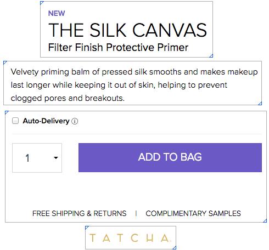
Task: Open FREE SHIPPING & RETURNS link
Action: coord(80,213)
